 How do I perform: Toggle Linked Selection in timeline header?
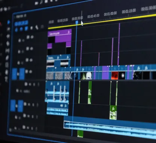click(x=26, y=29)
